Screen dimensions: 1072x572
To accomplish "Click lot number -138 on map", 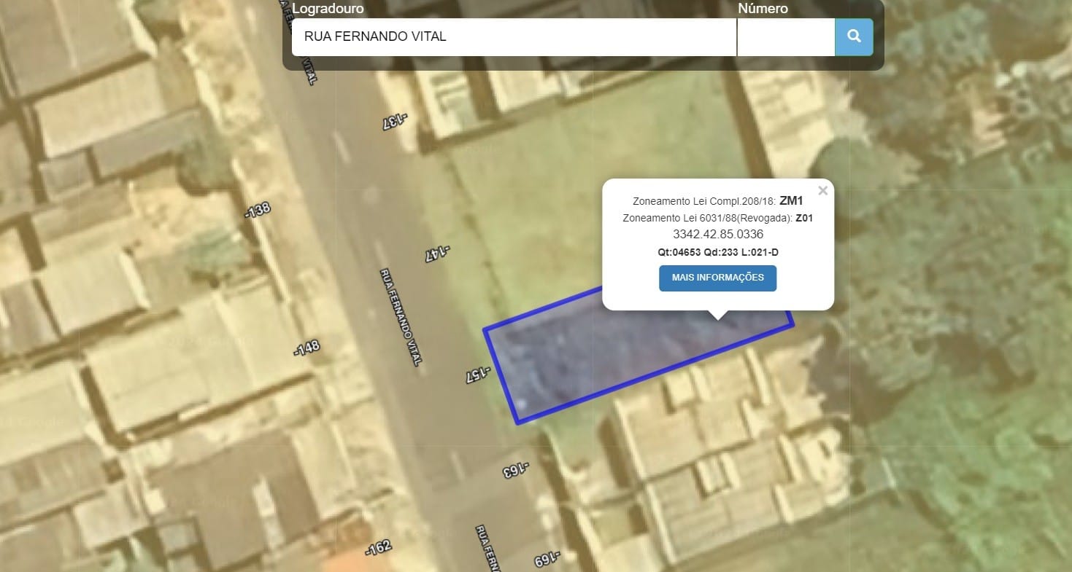I will pos(258,210).
